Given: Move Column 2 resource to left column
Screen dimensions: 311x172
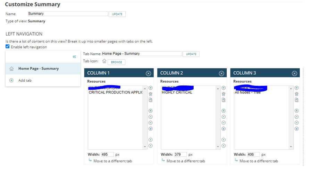Looking at the screenshot, I should [x=224, y=146].
